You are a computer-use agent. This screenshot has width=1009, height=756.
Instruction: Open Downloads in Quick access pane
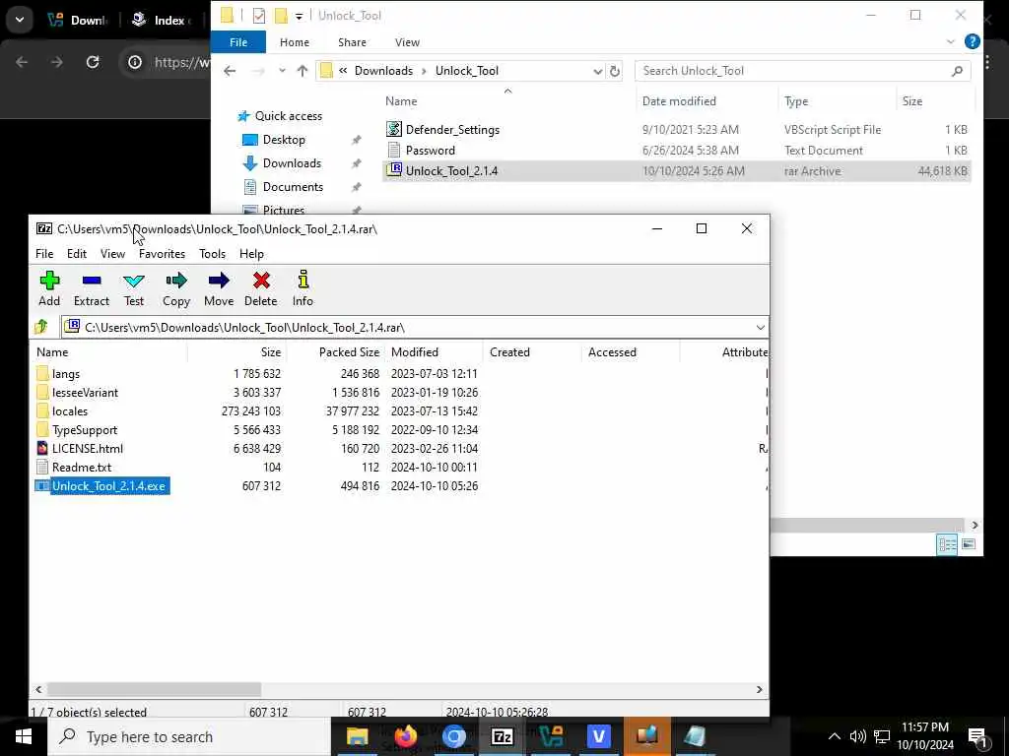[x=292, y=163]
